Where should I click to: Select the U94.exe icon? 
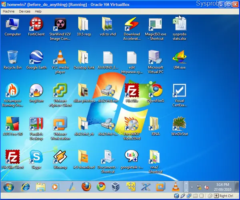(179, 60)
